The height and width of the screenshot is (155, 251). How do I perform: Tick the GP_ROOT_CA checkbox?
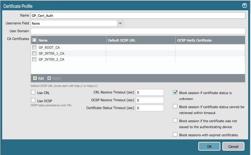pyautogui.click(x=34, y=47)
